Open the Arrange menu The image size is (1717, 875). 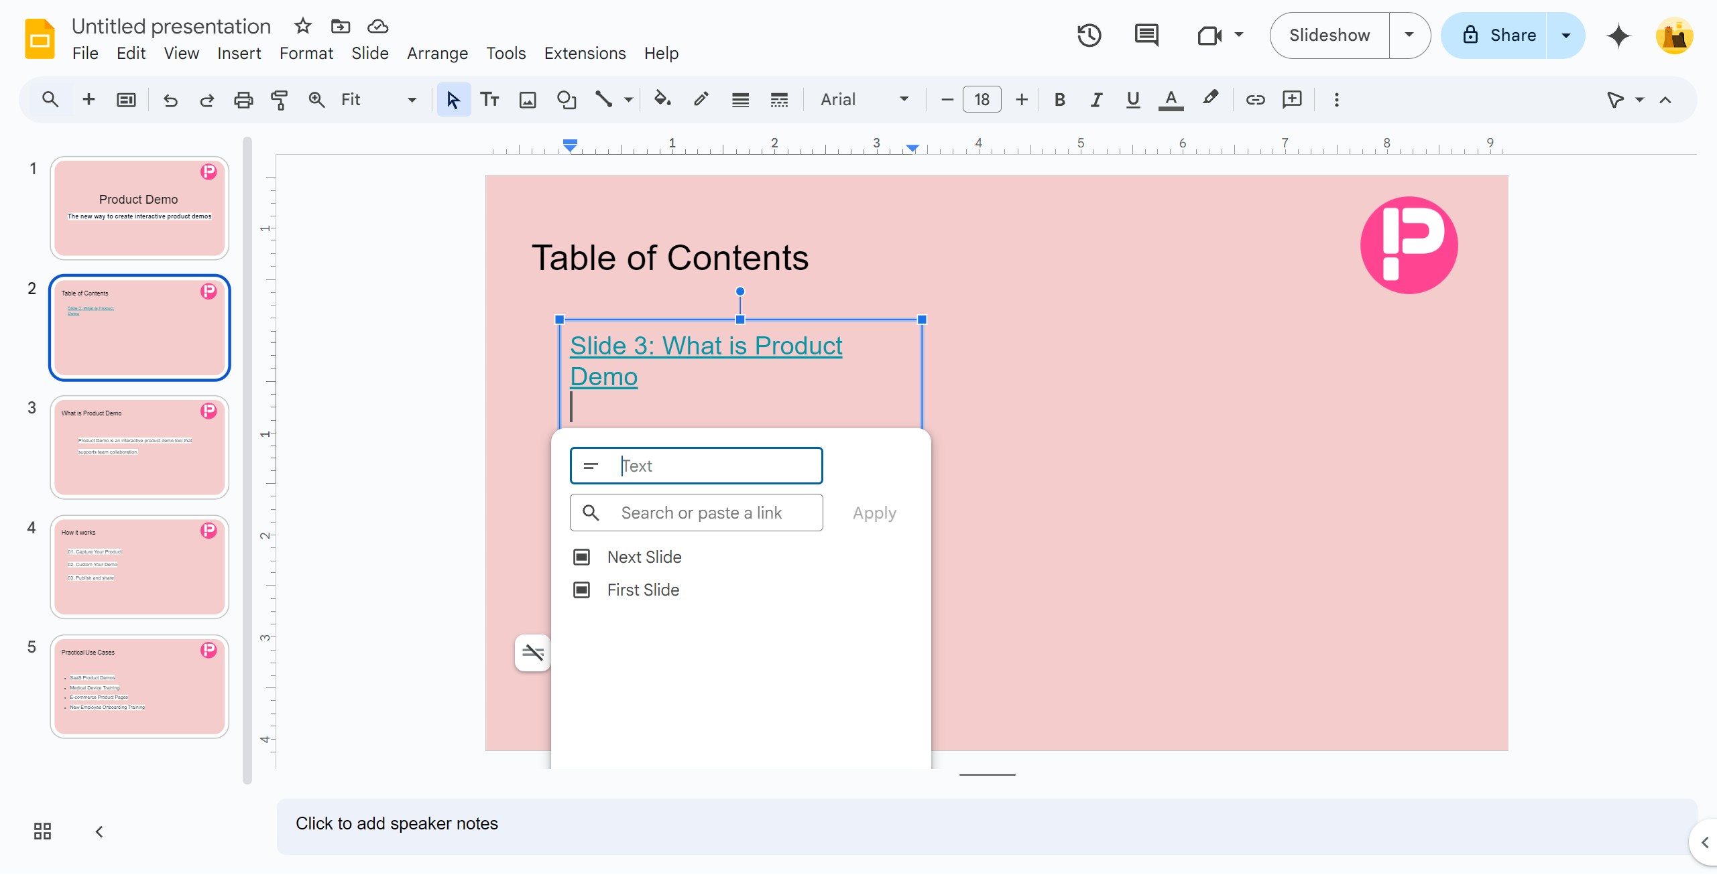pos(437,53)
